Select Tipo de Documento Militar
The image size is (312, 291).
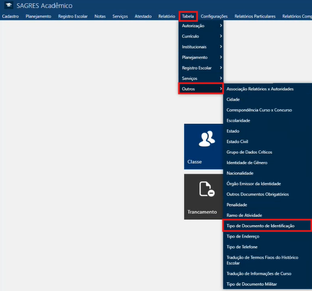251,284
